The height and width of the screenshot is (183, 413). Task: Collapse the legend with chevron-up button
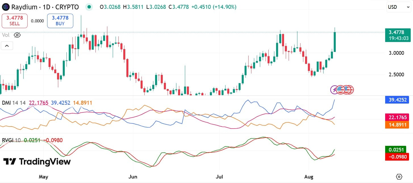click(x=7, y=45)
